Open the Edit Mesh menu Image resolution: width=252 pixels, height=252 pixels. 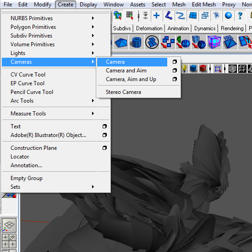pyautogui.click(x=203, y=5)
